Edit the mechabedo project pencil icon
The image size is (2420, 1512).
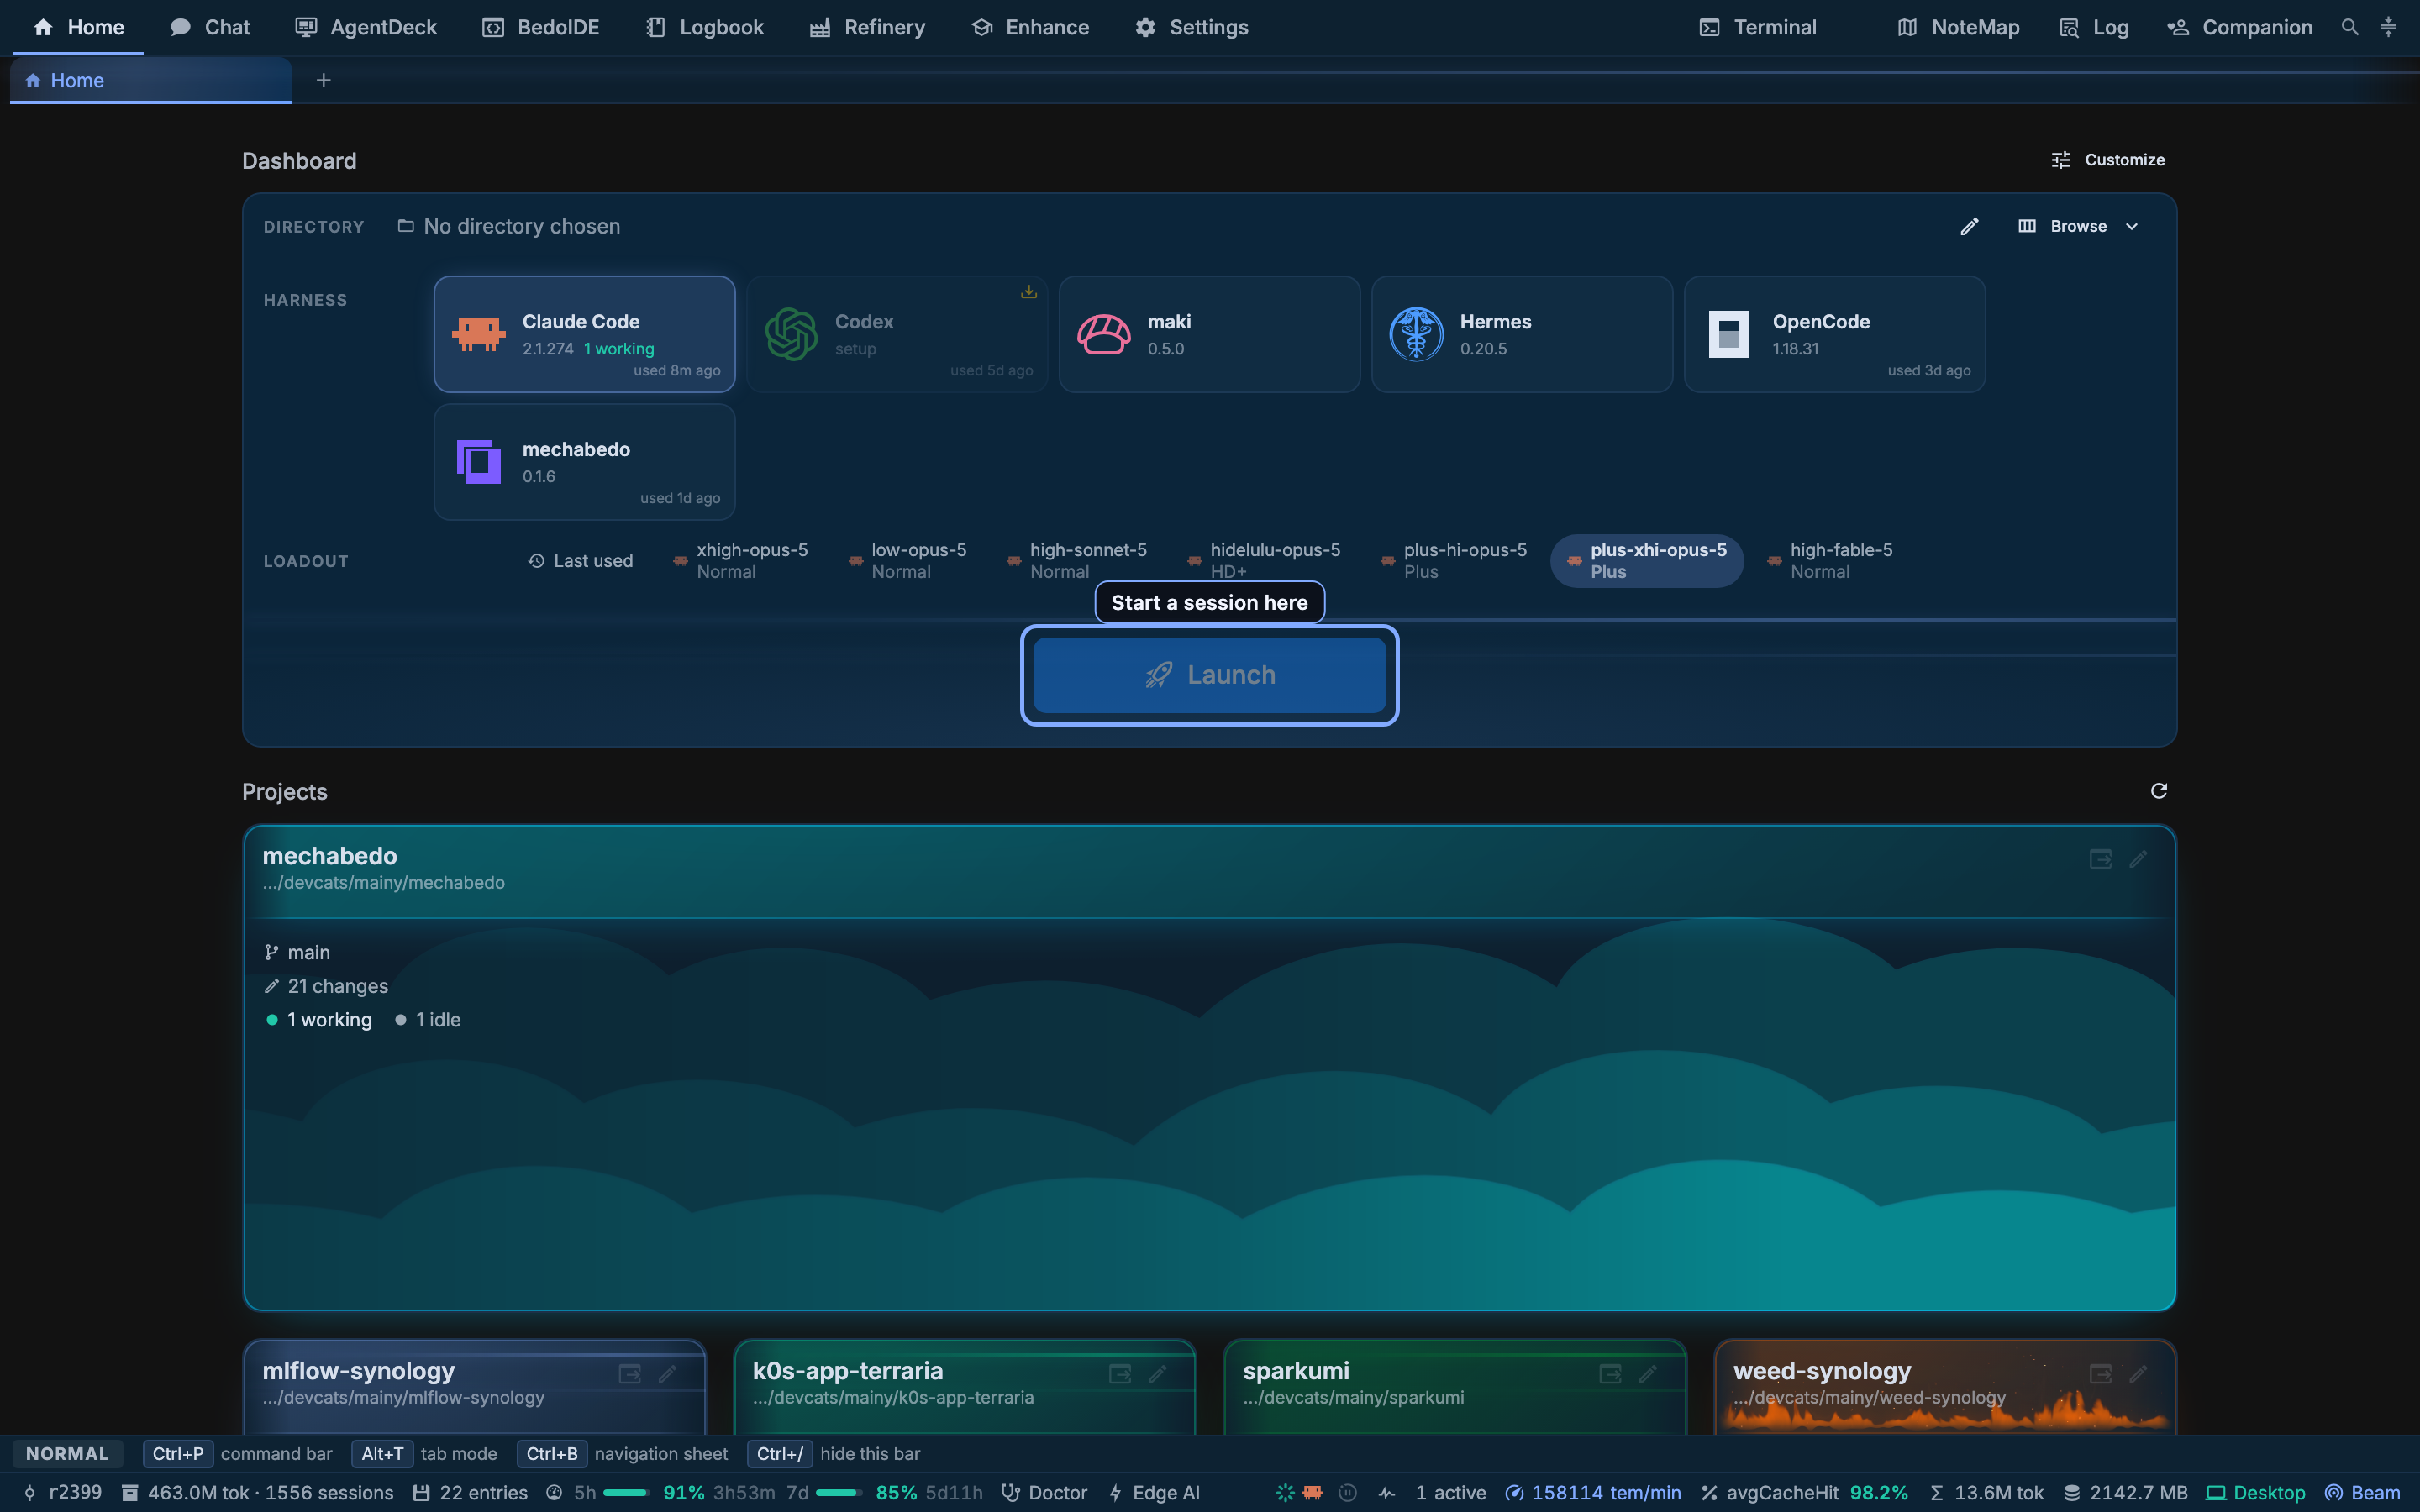[2139, 859]
